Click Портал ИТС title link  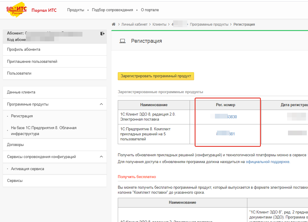click(x=44, y=10)
